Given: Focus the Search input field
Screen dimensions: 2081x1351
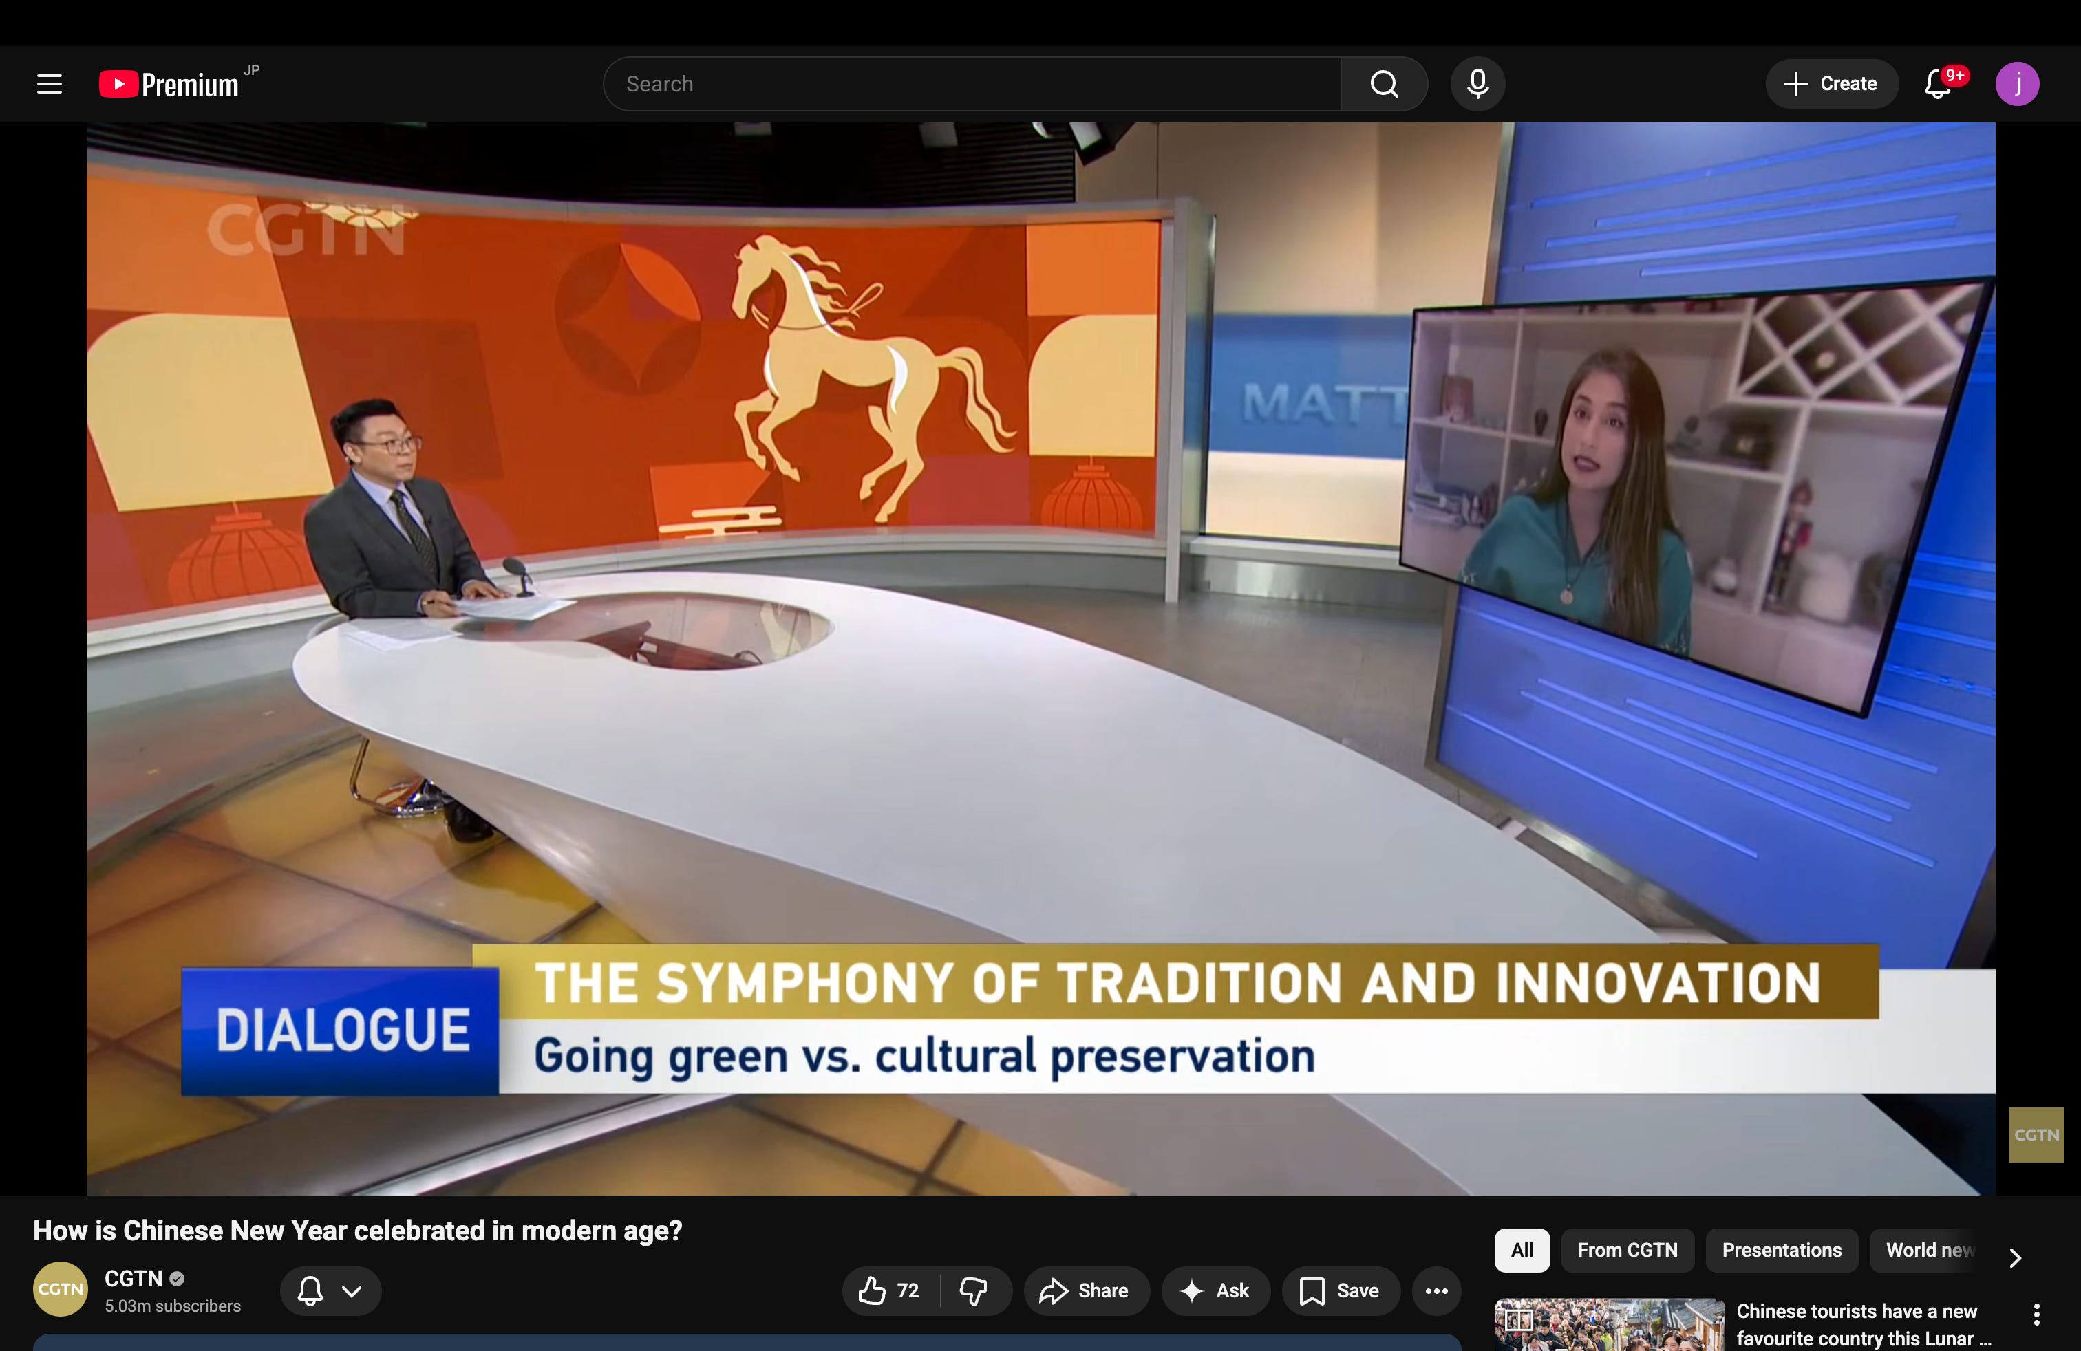Looking at the screenshot, I should (970, 84).
